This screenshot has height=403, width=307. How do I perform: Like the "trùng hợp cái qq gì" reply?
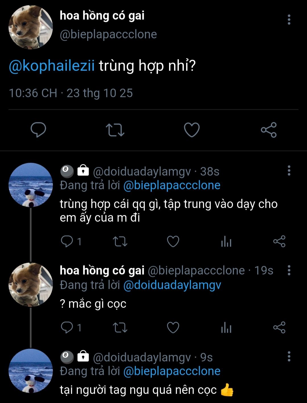click(x=173, y=242)
